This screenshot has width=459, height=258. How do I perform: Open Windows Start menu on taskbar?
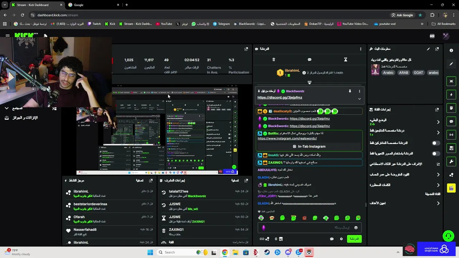(x=150, y=252)
